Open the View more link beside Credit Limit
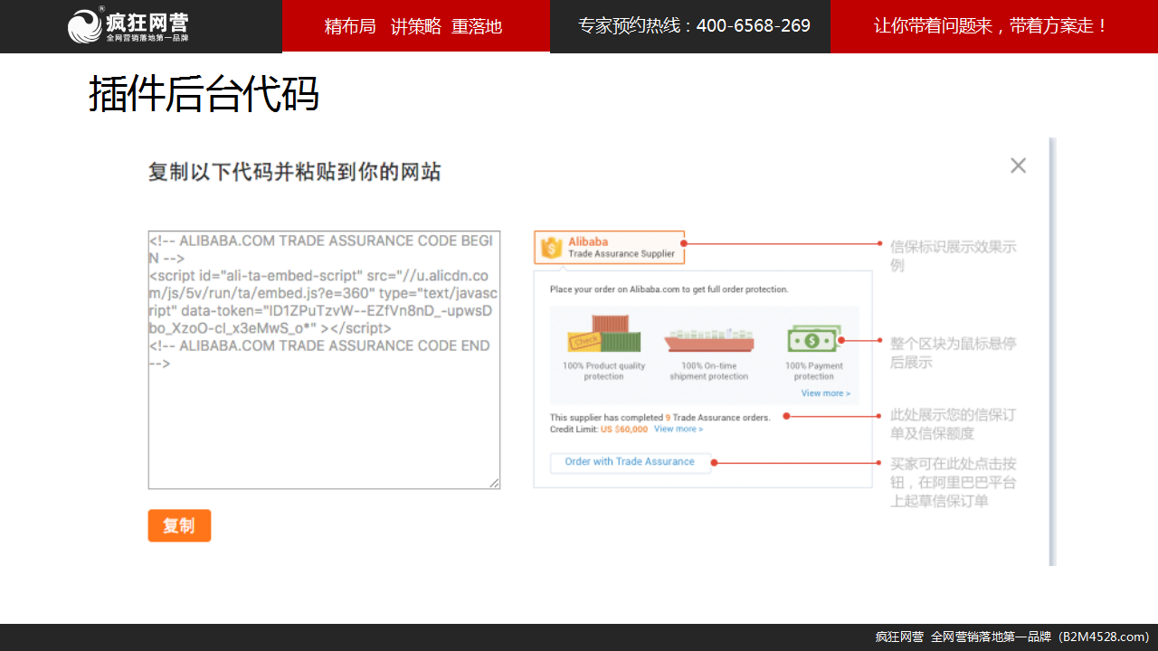 [x=679, y=429]
